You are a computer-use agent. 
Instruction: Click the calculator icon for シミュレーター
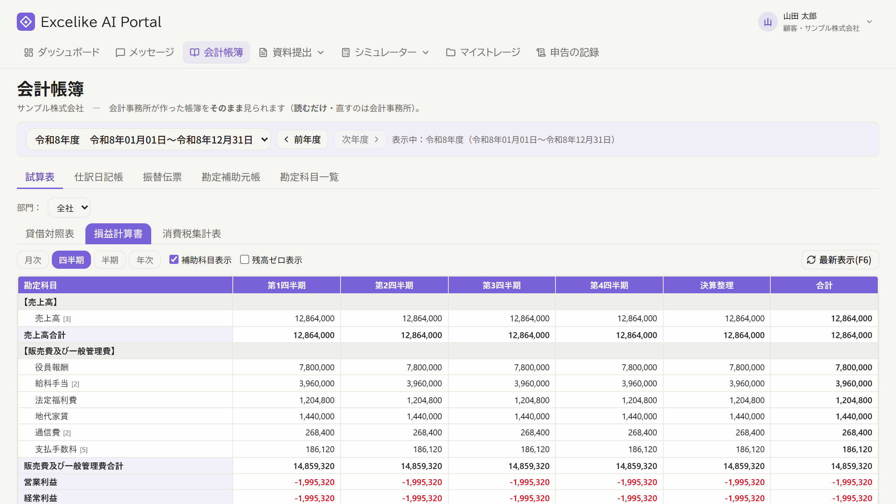pyautogui.click(x=346, y=52)
